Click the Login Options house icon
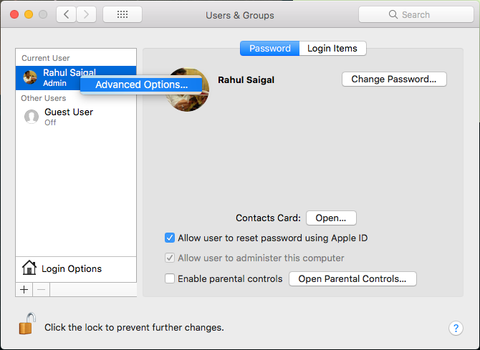This screenshot has height=350, width=480. [x=29, y=268]
